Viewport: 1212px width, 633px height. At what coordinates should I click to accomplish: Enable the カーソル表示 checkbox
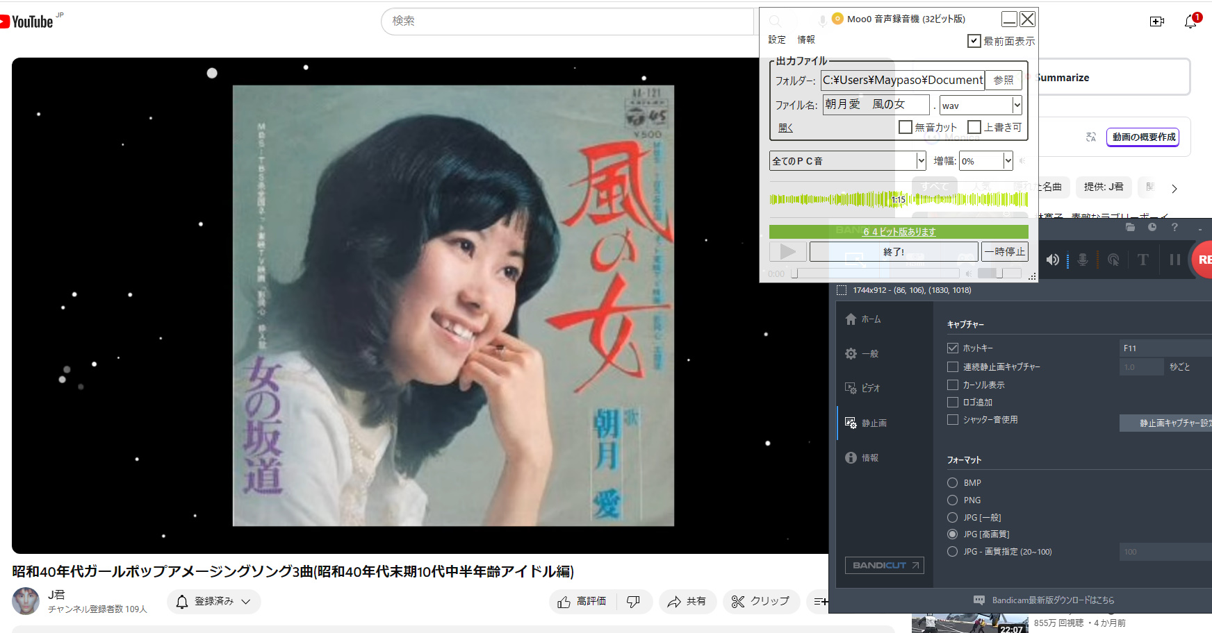[x=953, y=385]
